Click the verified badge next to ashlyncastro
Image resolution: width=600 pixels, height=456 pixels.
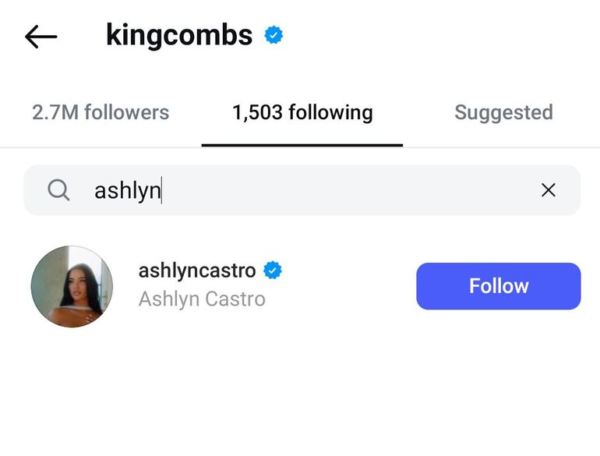coord(273,270)
